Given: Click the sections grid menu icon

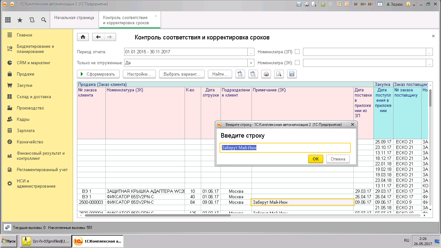Looking at the screenshot, I should pos(8,20).
